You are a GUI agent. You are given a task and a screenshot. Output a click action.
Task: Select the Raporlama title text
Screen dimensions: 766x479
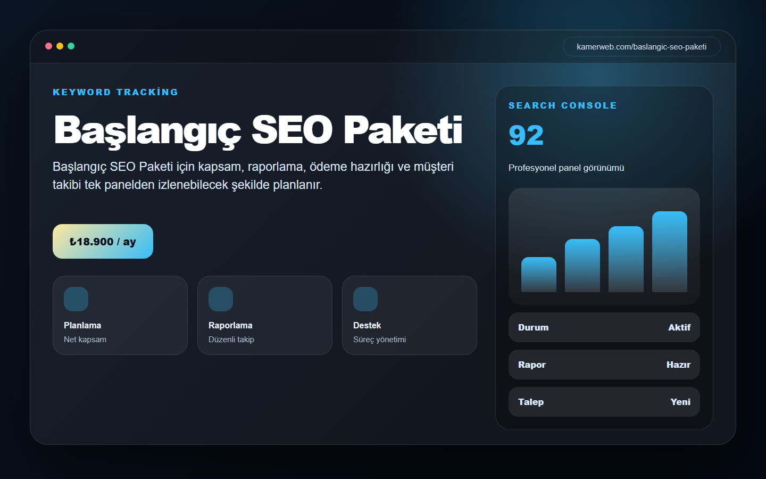(230, 325)
